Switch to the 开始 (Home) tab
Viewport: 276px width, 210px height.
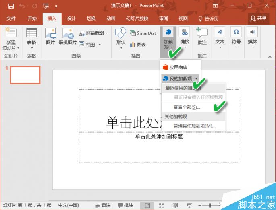tap(32, 18)
